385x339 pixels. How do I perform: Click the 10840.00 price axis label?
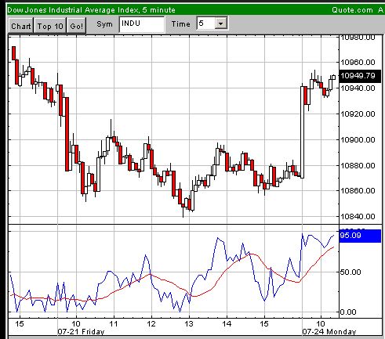click(358, 216)
